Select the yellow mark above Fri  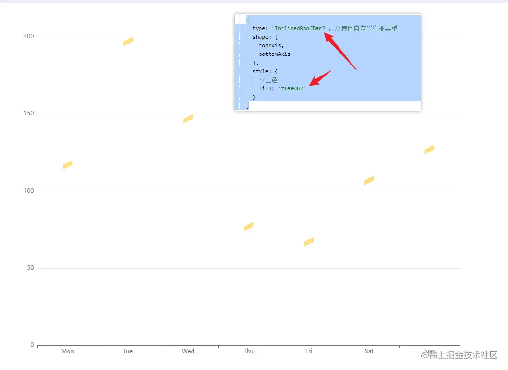(308, 242)
